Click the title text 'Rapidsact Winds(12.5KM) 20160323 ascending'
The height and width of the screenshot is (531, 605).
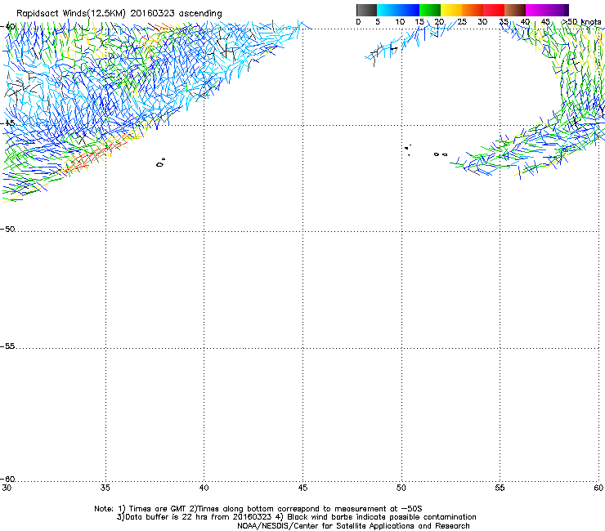[119, 14]
